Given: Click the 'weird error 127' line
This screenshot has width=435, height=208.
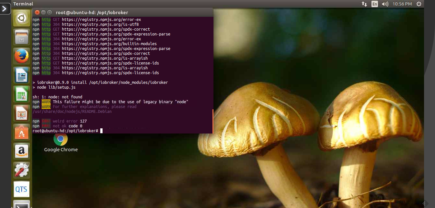Looking at the screenshot, I should coord(60,121).
